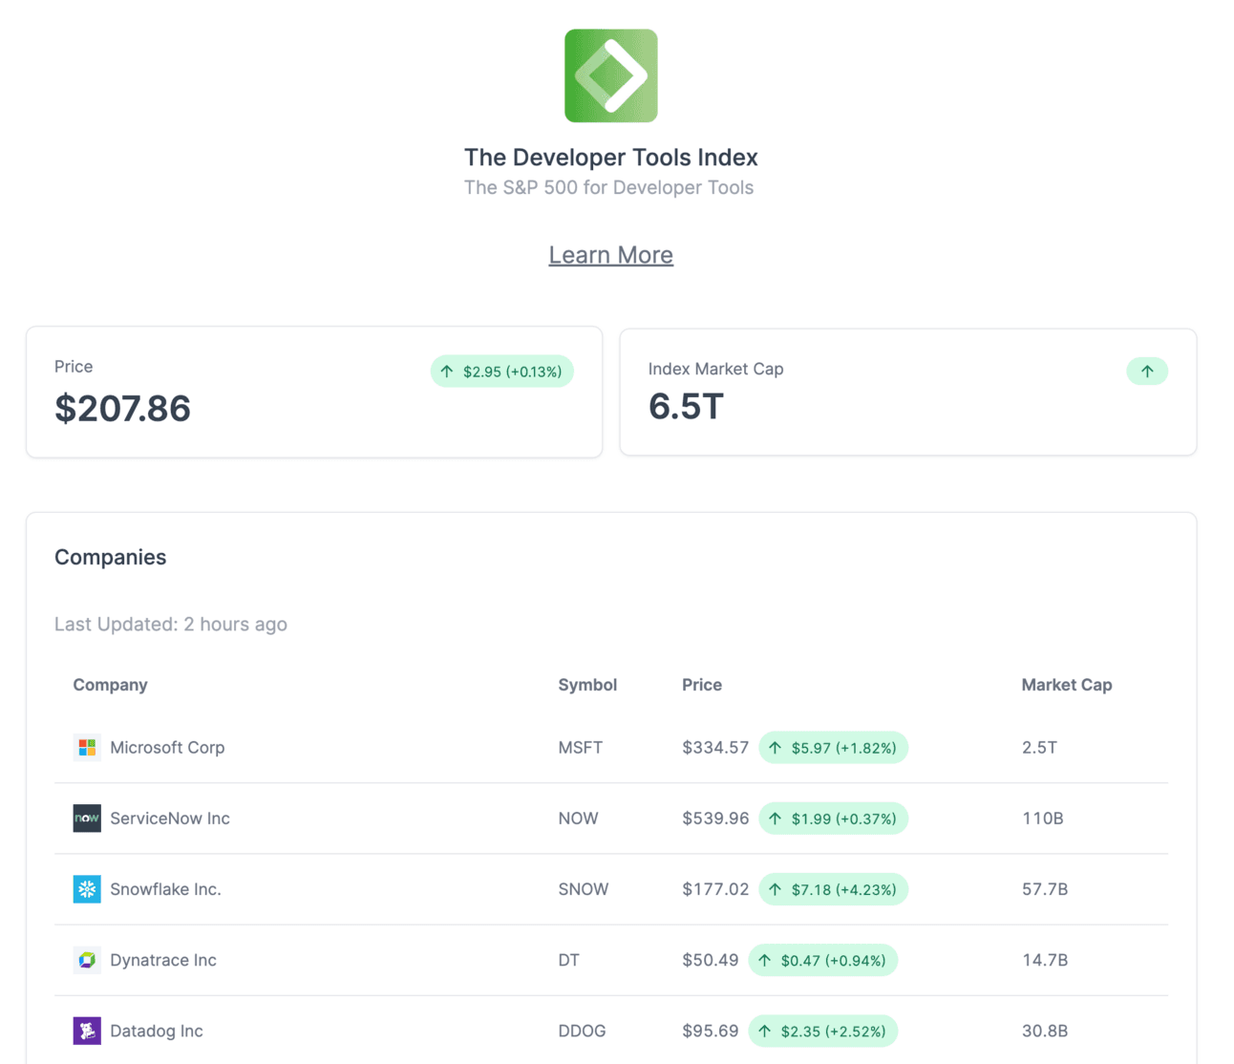The image size is (1234, 1064).
Task: Select the Price column header
Action: (x=702, y=685)
